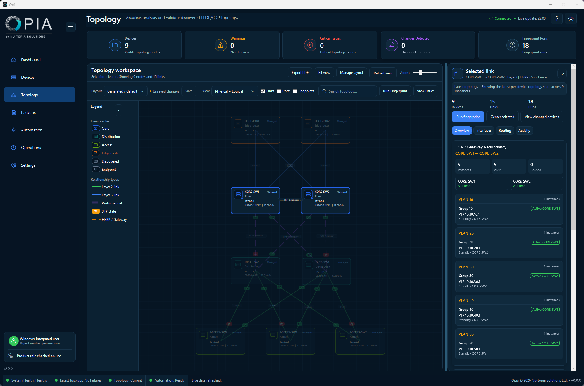
Task: Click the right panel vertical scrollbar
Action: (573, 149)
